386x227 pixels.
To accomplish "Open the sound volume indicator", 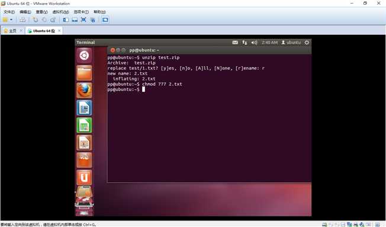I will pos(254,43).
